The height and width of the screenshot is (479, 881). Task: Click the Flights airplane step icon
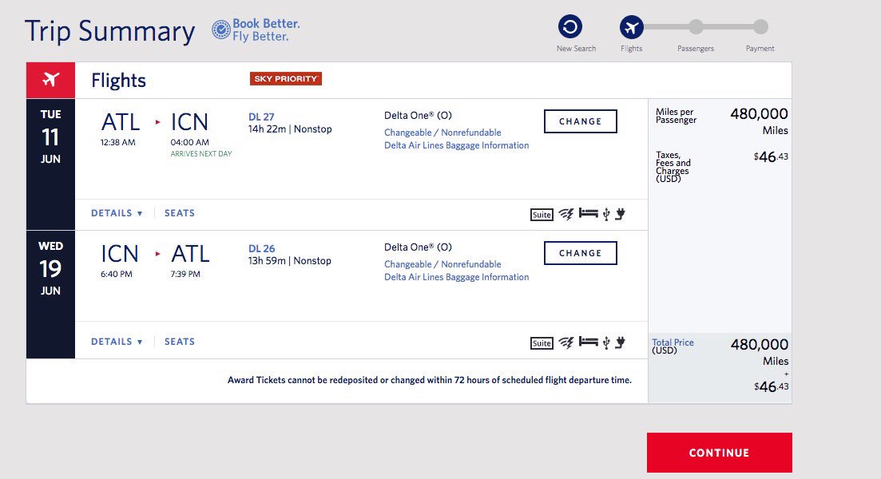(632, 27)
